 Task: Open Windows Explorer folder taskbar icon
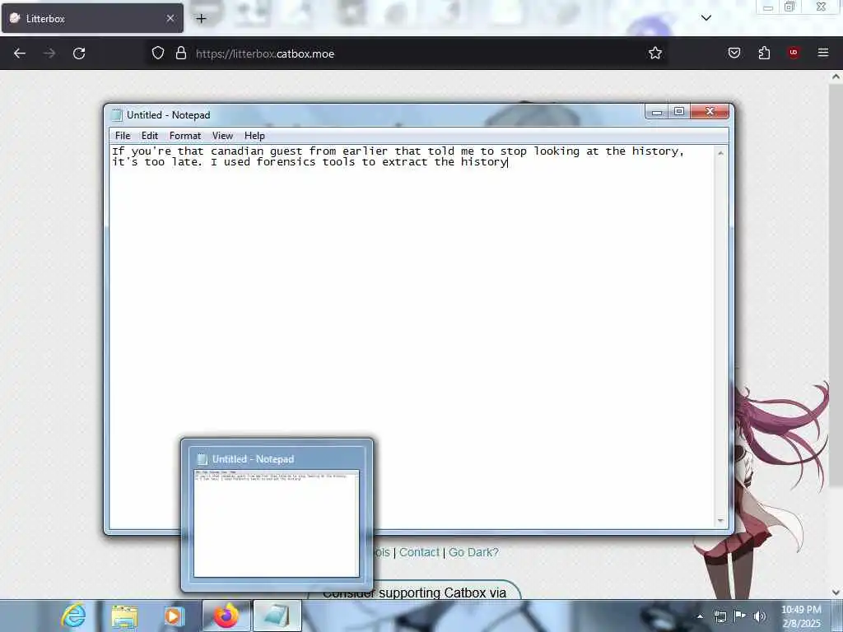point(124,616)
